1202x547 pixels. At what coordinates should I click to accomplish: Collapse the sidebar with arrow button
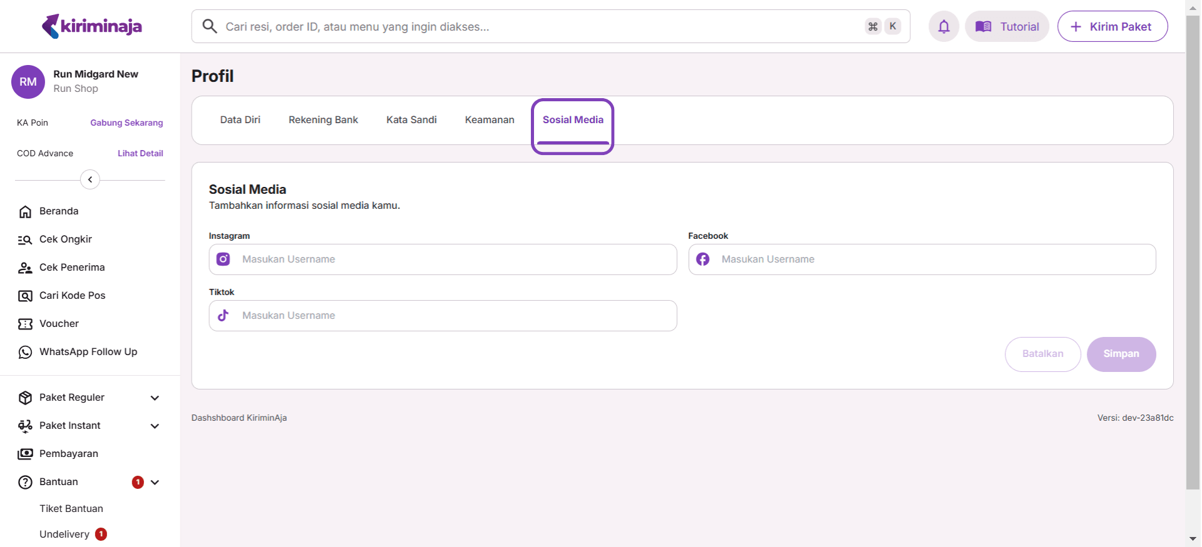(x=90, y=180)
